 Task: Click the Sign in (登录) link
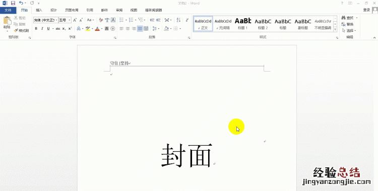(366, 10)
